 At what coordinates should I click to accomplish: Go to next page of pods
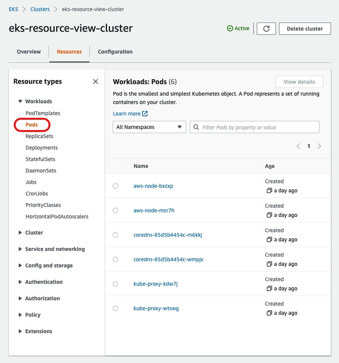tap(320, 146)
